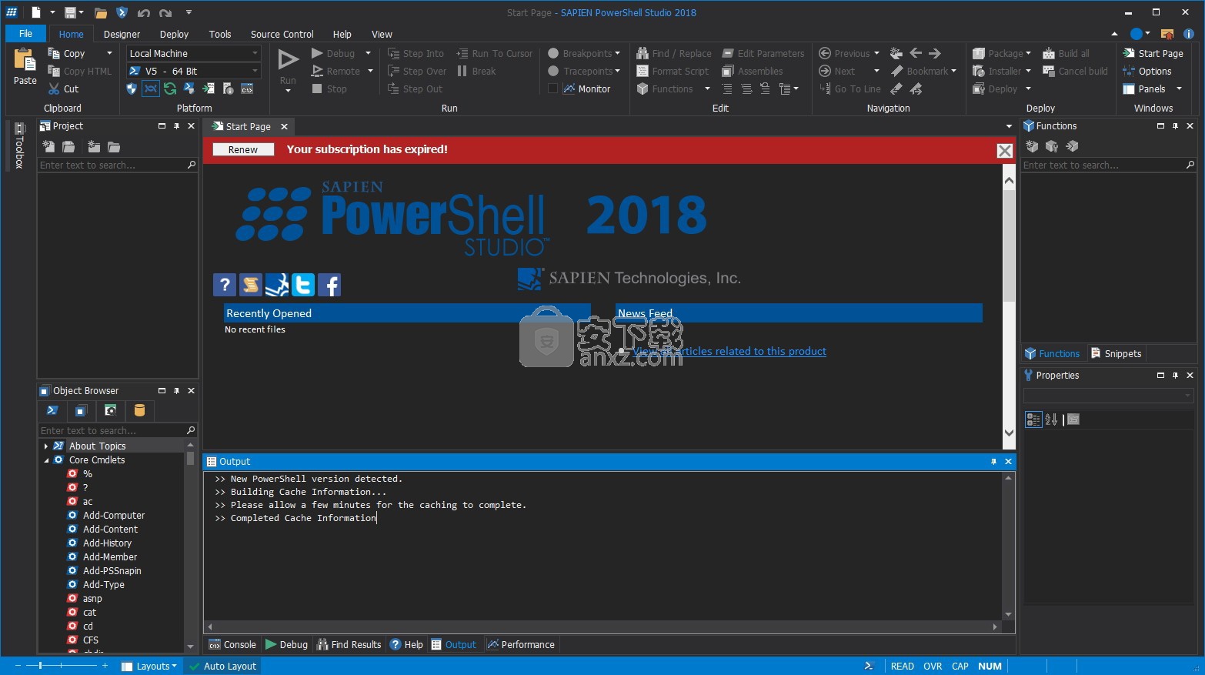The width and height of the screenshot is (1205, 675).
Task: Click the SAPIEN blog icon on Start Page
Action: tap(277, 285)
